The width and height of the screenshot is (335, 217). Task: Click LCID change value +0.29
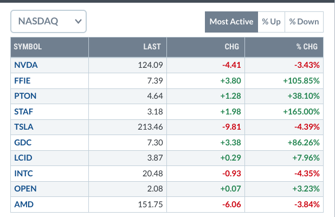tap(231, 158)
